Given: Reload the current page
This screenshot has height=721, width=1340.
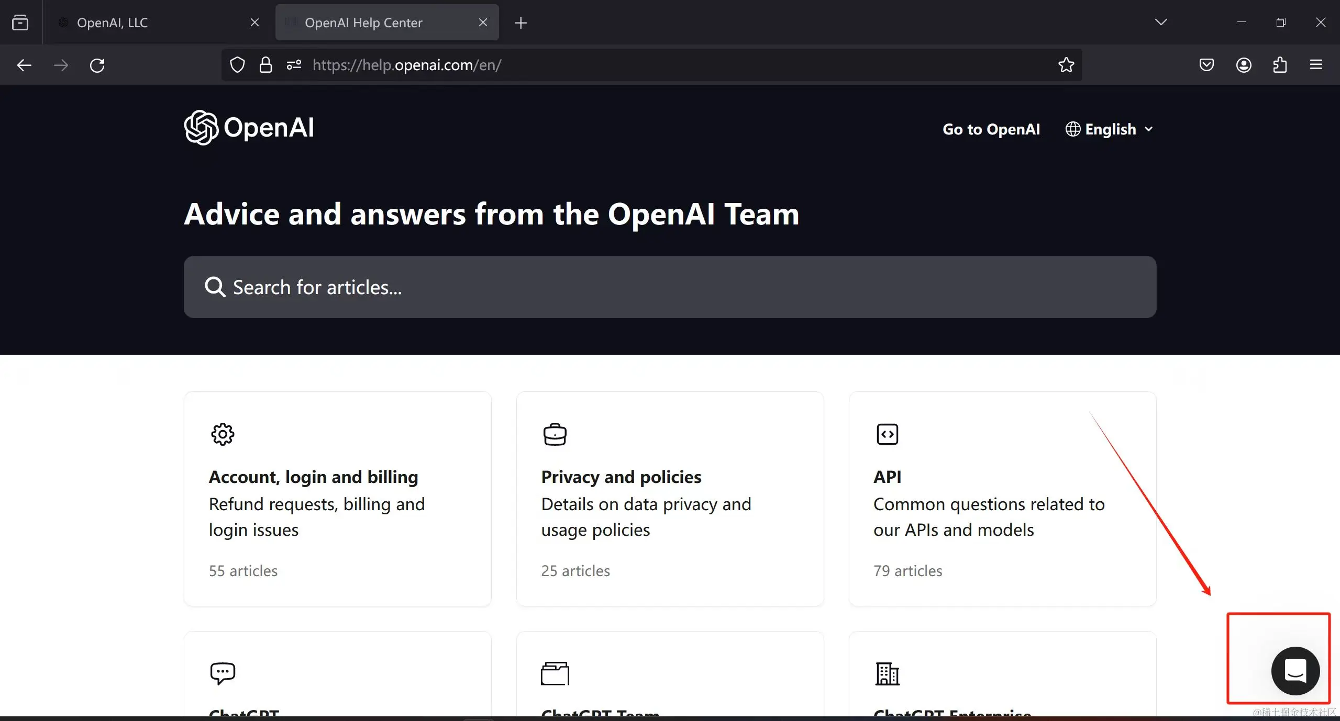Looking at the screenshot, I should (97, 65).
